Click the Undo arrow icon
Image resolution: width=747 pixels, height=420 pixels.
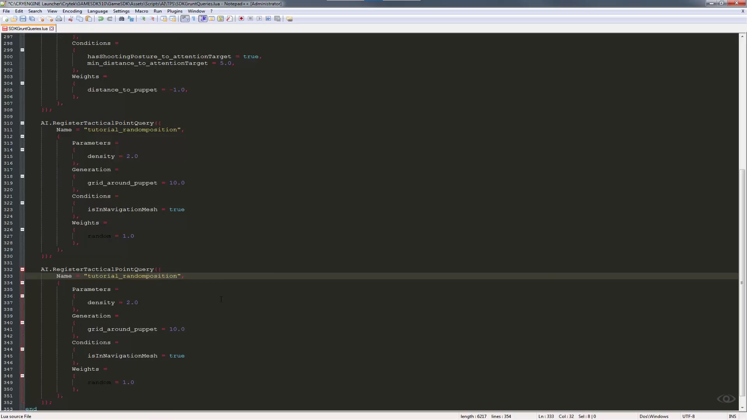[x=101, y=19]
